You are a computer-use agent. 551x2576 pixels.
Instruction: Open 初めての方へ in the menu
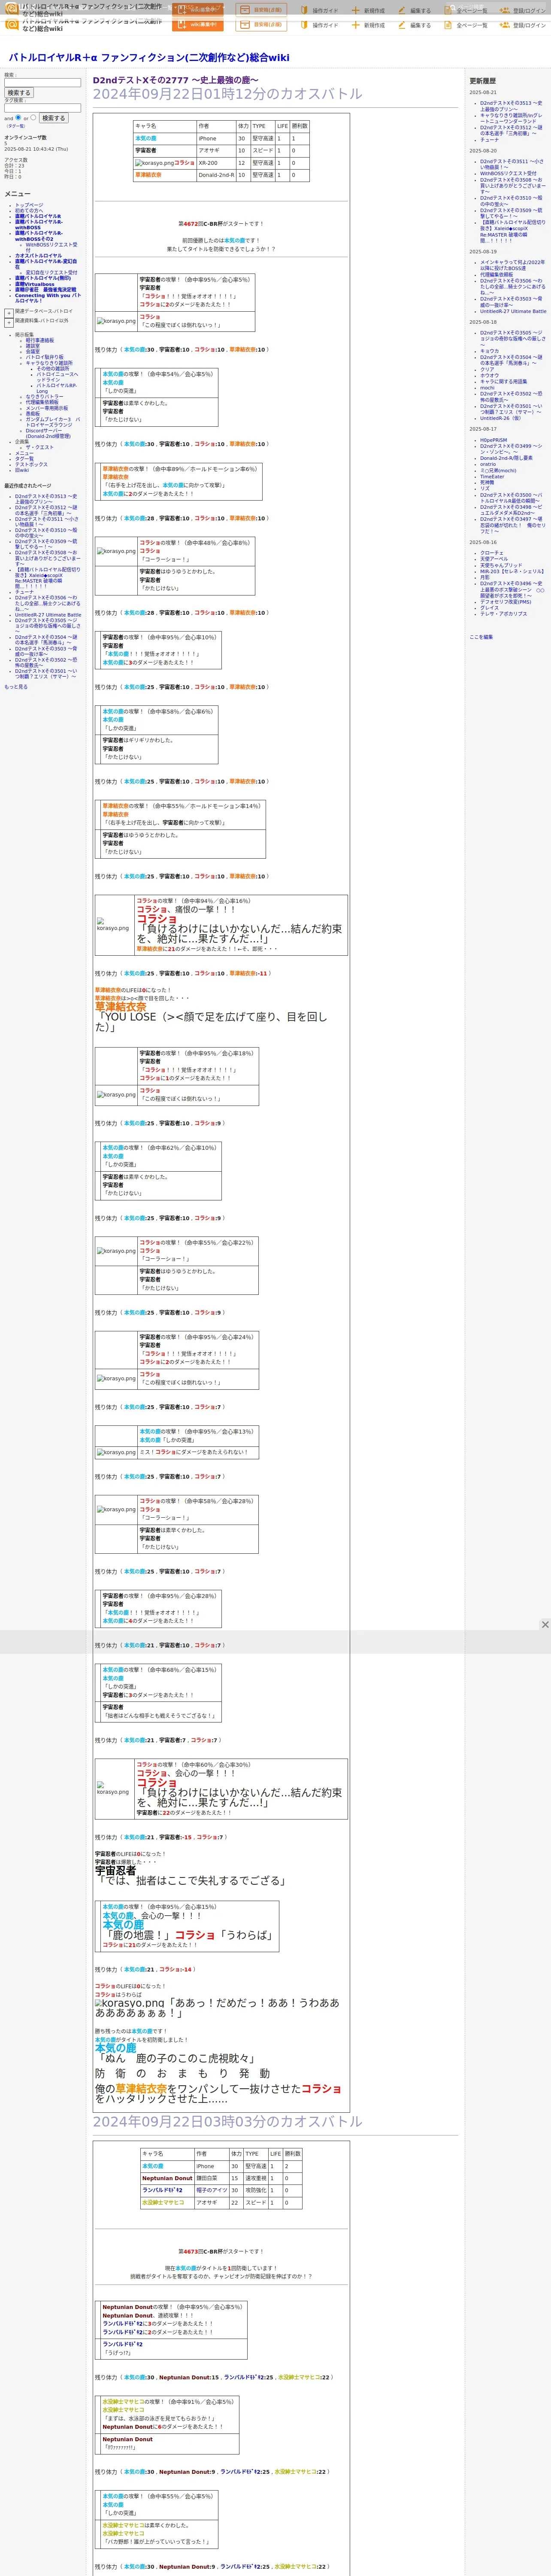(29, 211)
